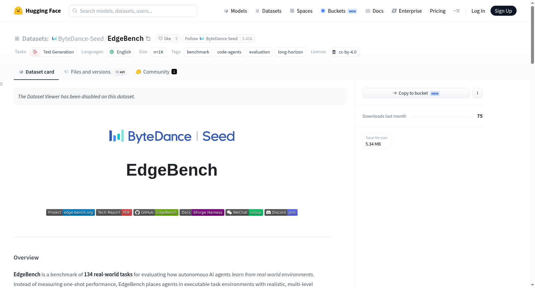The width and height of the screenshot is (535, 288).
Task: Click the database icon next to Datasets:
Action: pos(17,38)
